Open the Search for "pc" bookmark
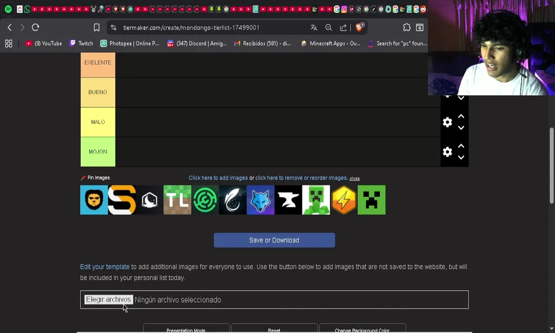 397,43
